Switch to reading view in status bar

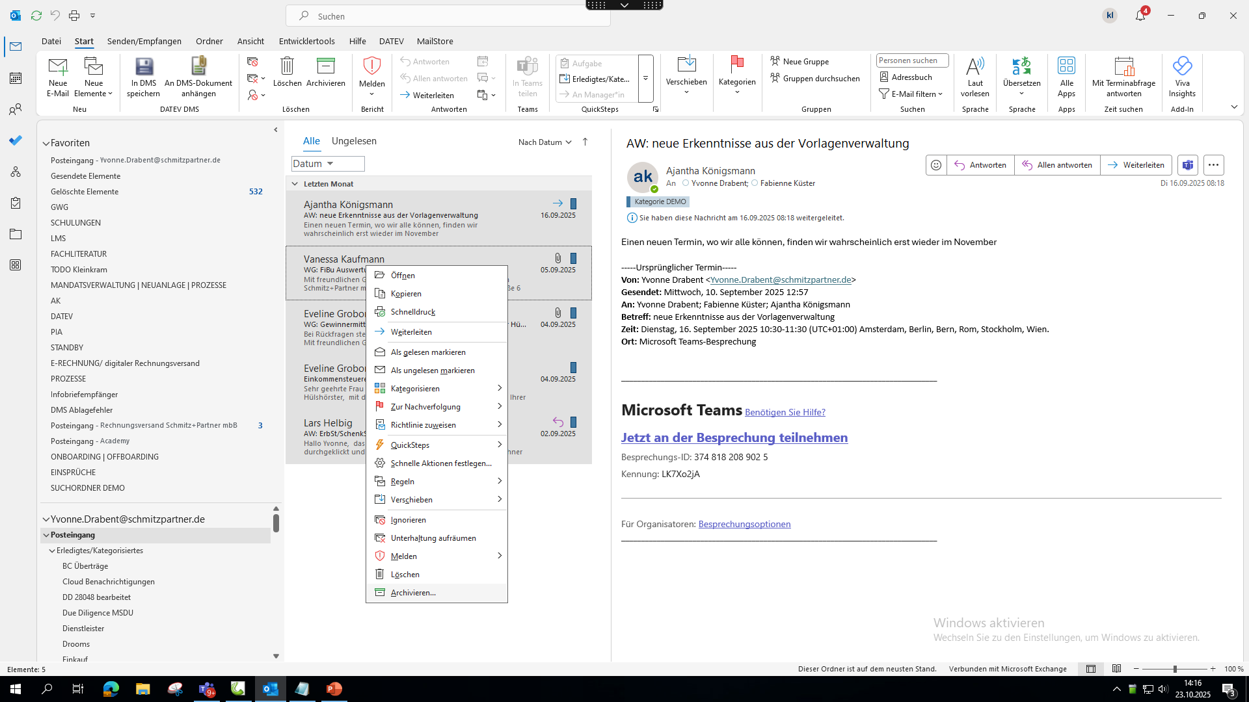tap(1117, 669)
